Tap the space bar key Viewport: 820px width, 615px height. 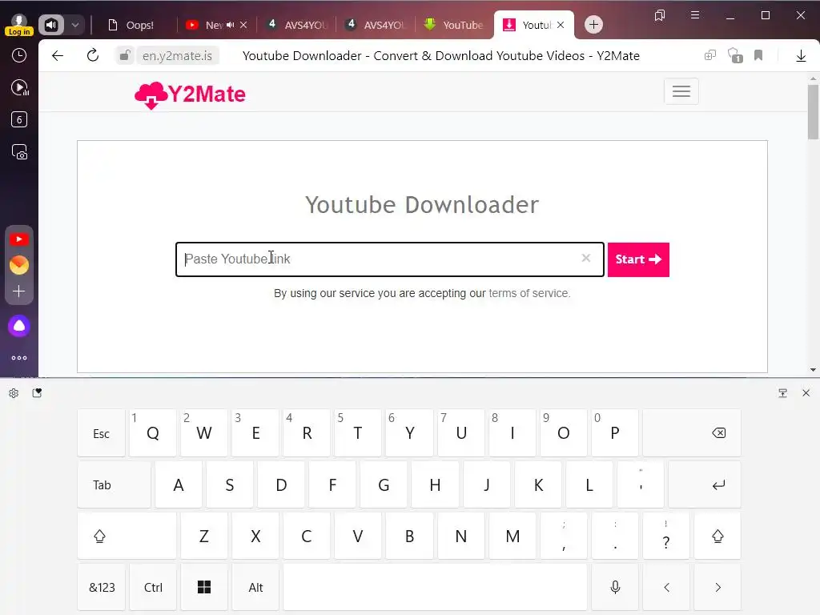pyautogui.click(x=435, y=587)
